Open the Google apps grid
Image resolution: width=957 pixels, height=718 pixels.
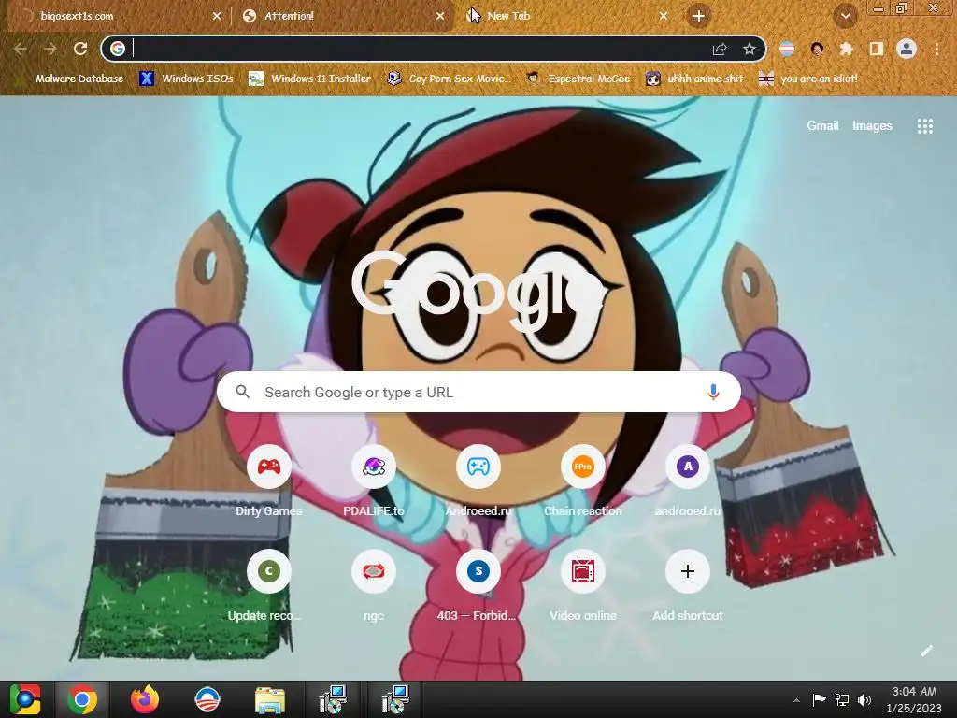pos(924,126)
